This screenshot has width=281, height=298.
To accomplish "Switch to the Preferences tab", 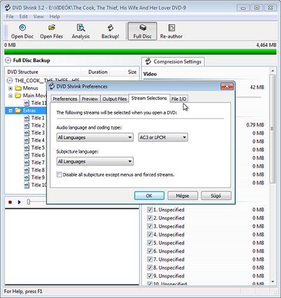I will click(65, 99).
